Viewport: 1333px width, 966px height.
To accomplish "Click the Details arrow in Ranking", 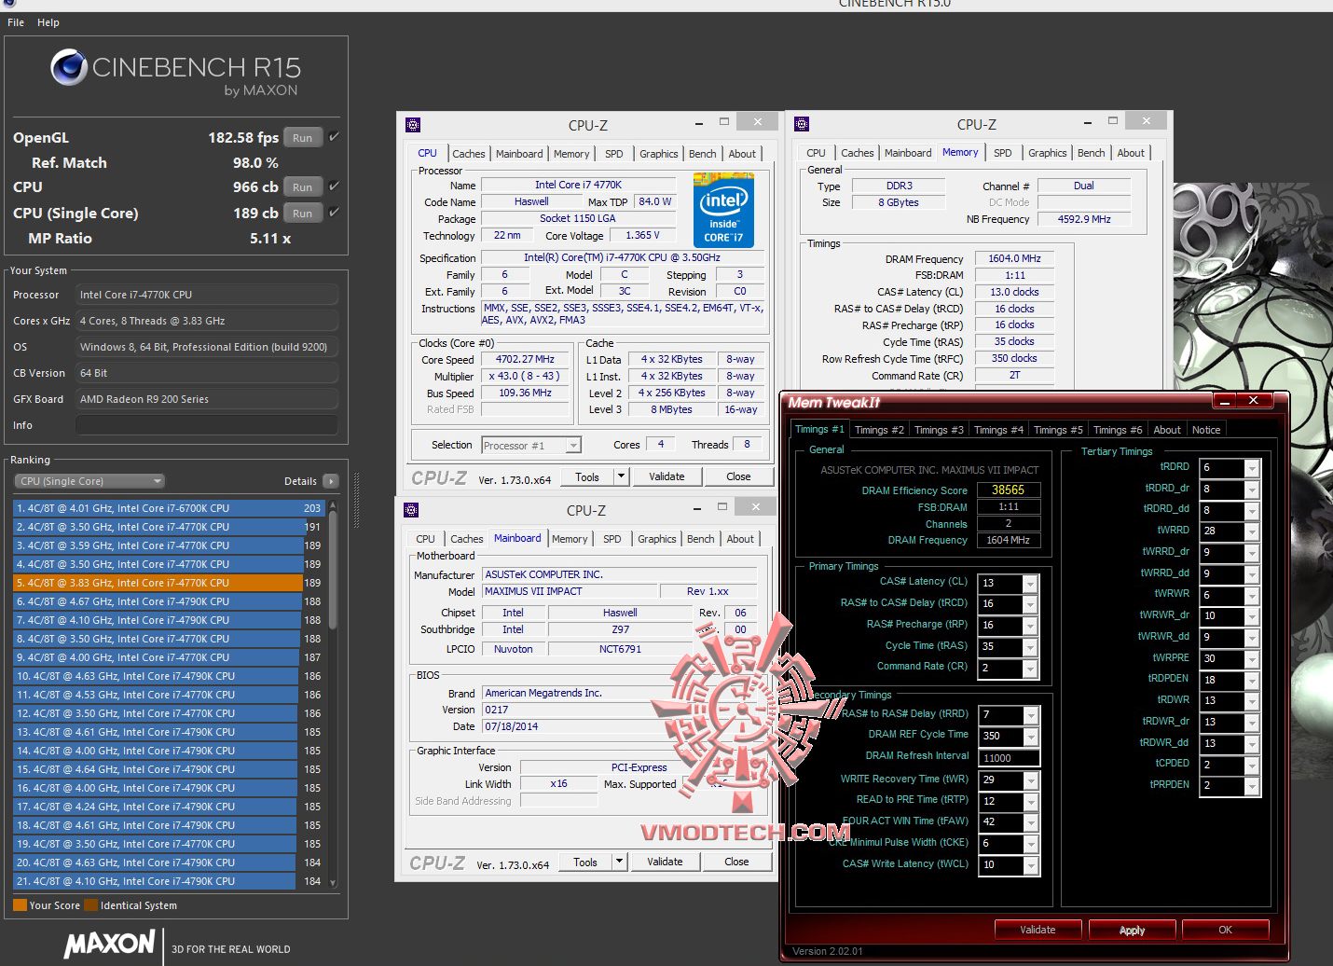I will 330,481.
